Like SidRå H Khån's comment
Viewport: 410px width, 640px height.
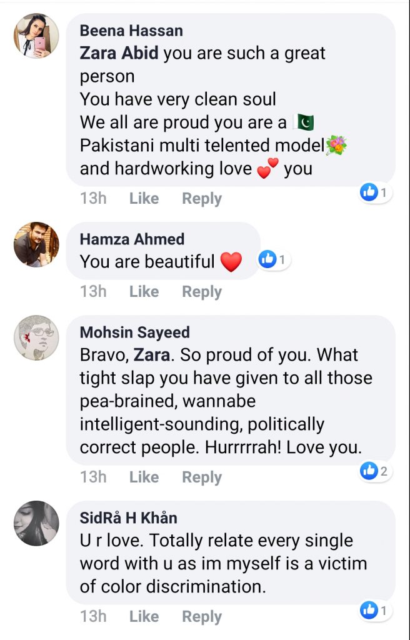[144, 617]
